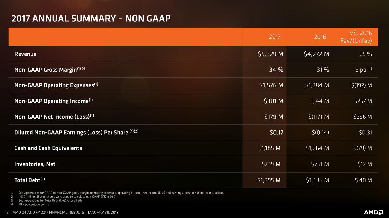Click the $0.17 diluted earnings per share value

point(276,132)
